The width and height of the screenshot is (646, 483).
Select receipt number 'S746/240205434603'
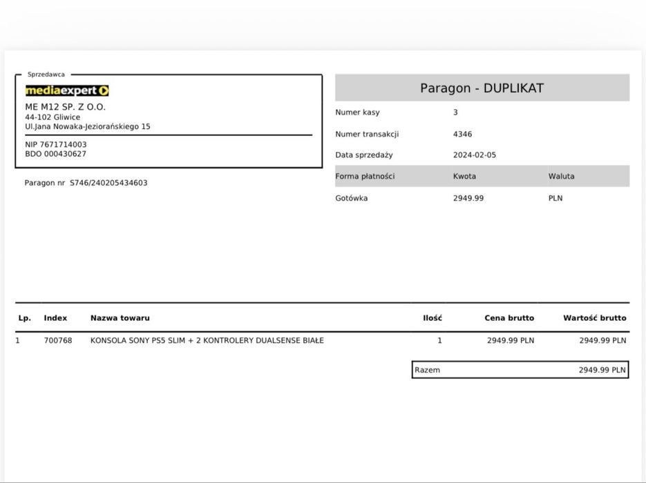click(x=108, y=183)
